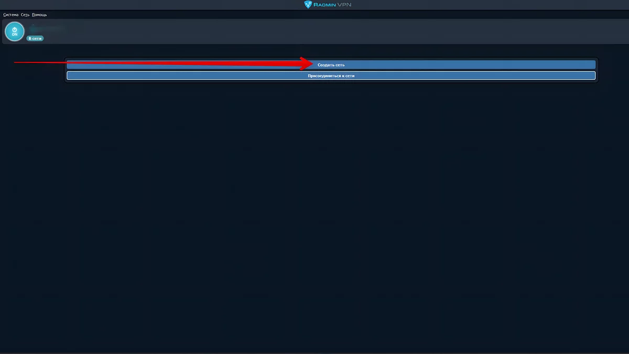Screen dimensions: 629x354
Task: Click the В сети status badge
Action: point(35,38)
